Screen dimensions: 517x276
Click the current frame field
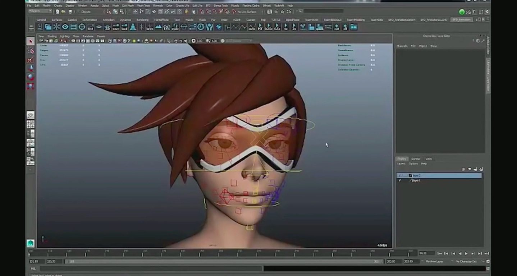(x=427, y=253)
